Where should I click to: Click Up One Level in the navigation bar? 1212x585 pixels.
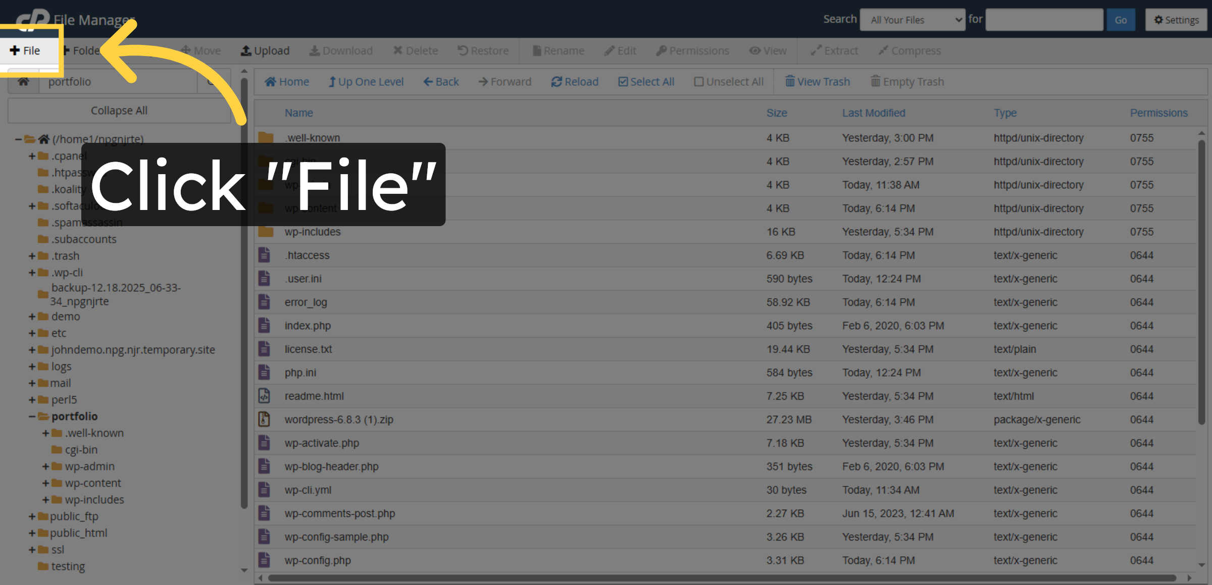pos(366,81)
